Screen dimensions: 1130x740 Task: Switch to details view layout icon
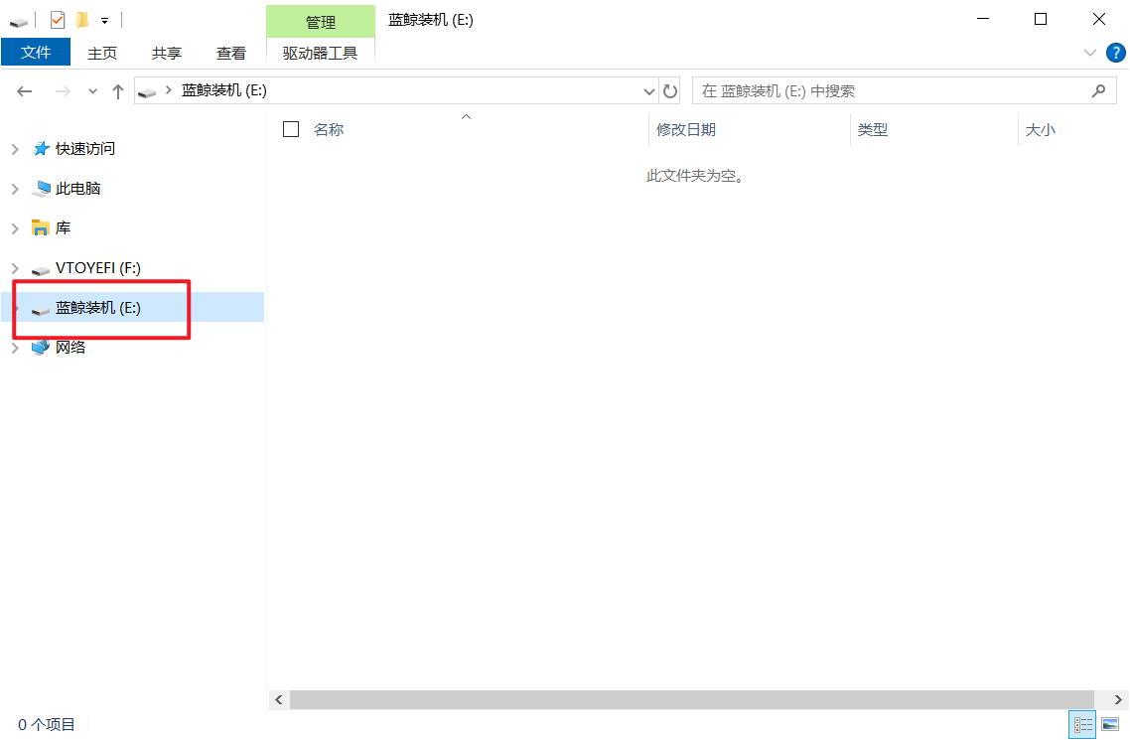1082,725
